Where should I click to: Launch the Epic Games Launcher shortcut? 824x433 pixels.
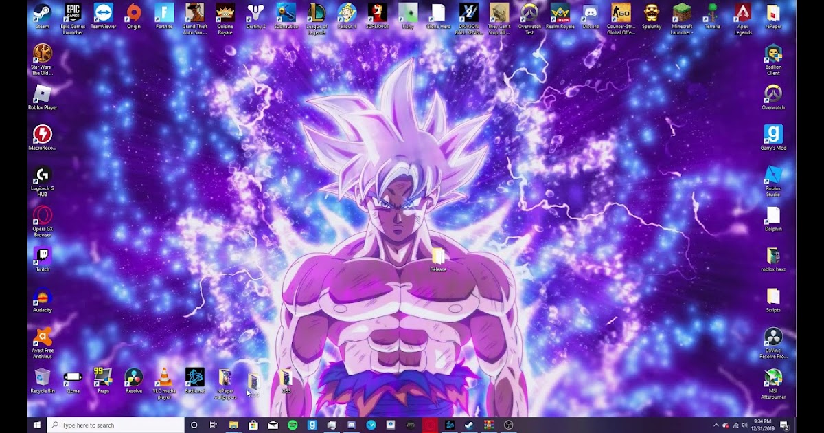tap(73, 19)
